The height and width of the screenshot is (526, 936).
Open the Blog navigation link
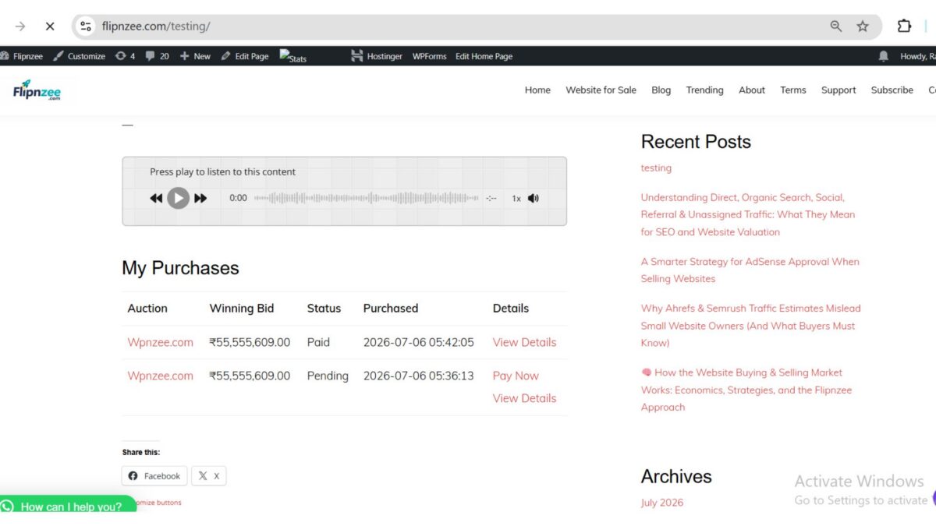pos(661,90)
